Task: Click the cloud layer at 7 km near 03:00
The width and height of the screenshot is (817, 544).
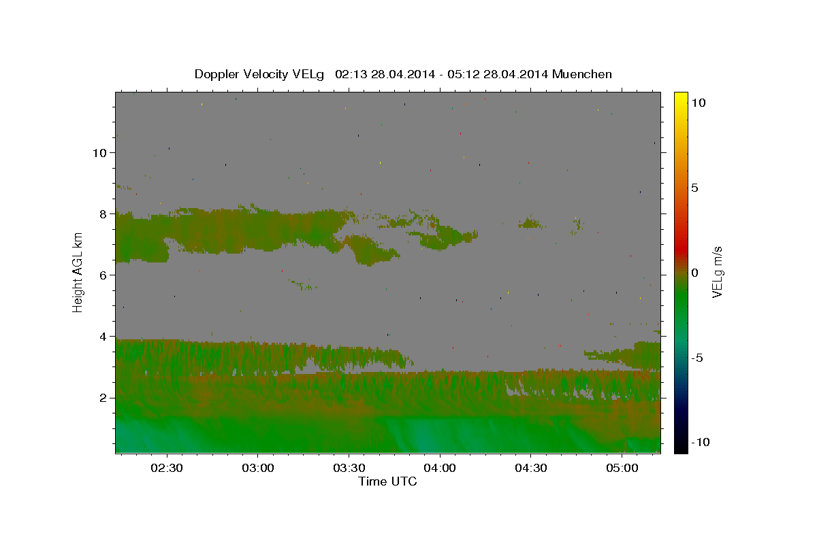Action: pos(258,231)
